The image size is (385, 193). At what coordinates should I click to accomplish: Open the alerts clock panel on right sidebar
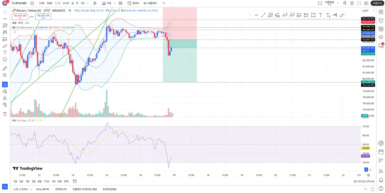pyautogui.click(x=381, y=21)
